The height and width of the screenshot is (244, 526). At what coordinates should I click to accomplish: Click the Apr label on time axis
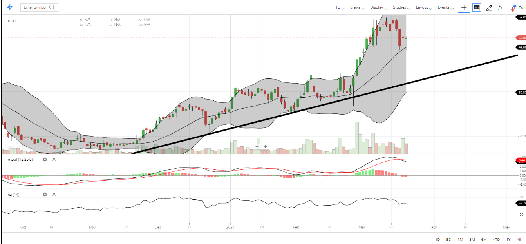click(434, 227)
